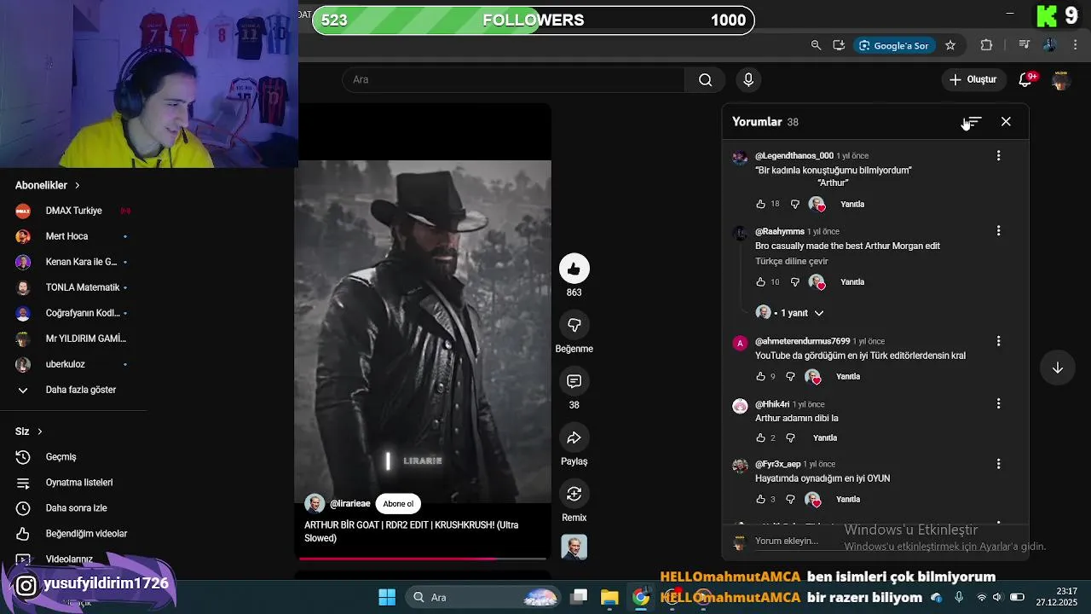Seek on the short's red progress bar
Viewport: 1091px width, 614px height.
pyautogui.click(x=422, y=559)
